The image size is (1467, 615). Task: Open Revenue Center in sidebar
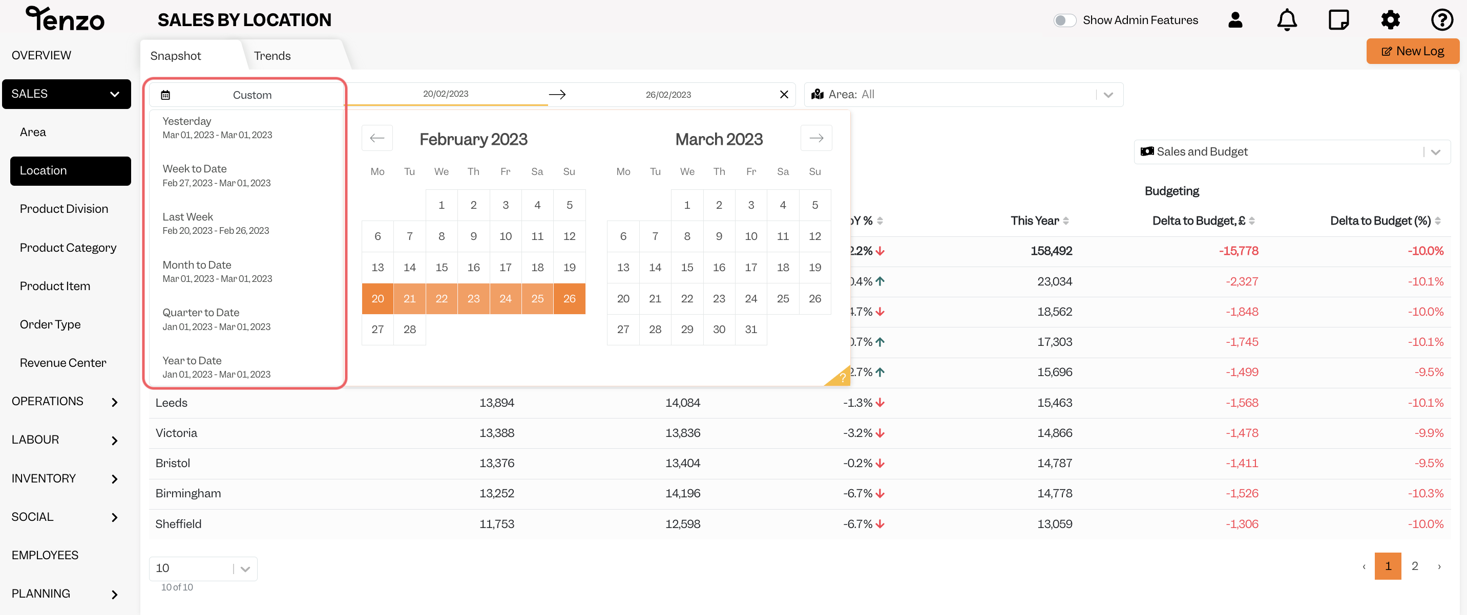[x=62, y=363]
